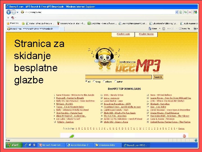Close the extra toolbar with small x
The height and width of the screenshot is (152, 202).
tap(8, 17)
